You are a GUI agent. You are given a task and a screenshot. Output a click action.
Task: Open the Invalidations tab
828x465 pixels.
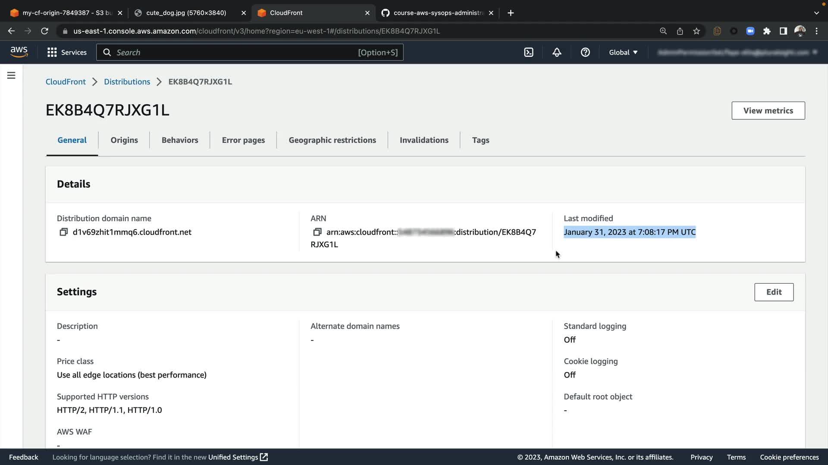pyautogui.click(x=424, y=140)
